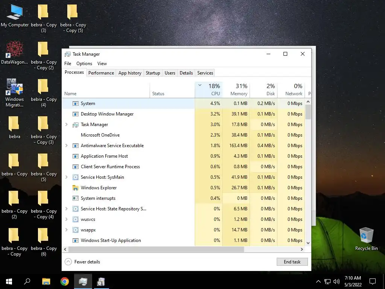The image size is (385, 289).
Task: Click the End task button
Action: 292,262
